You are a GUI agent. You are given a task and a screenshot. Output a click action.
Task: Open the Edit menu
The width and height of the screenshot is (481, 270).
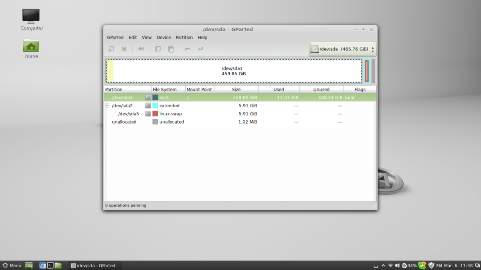tap(133, 38)
